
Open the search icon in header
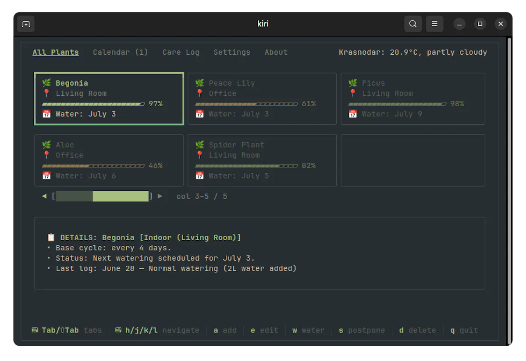(x=413, y=24)
